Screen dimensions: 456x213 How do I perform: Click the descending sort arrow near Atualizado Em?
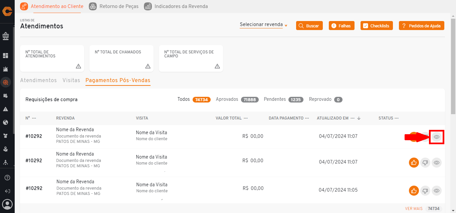(x=359, y=118)
